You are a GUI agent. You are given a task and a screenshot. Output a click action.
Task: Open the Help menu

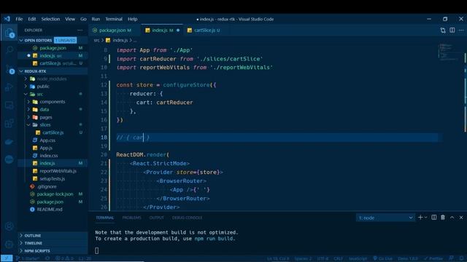tap(132, 19)
